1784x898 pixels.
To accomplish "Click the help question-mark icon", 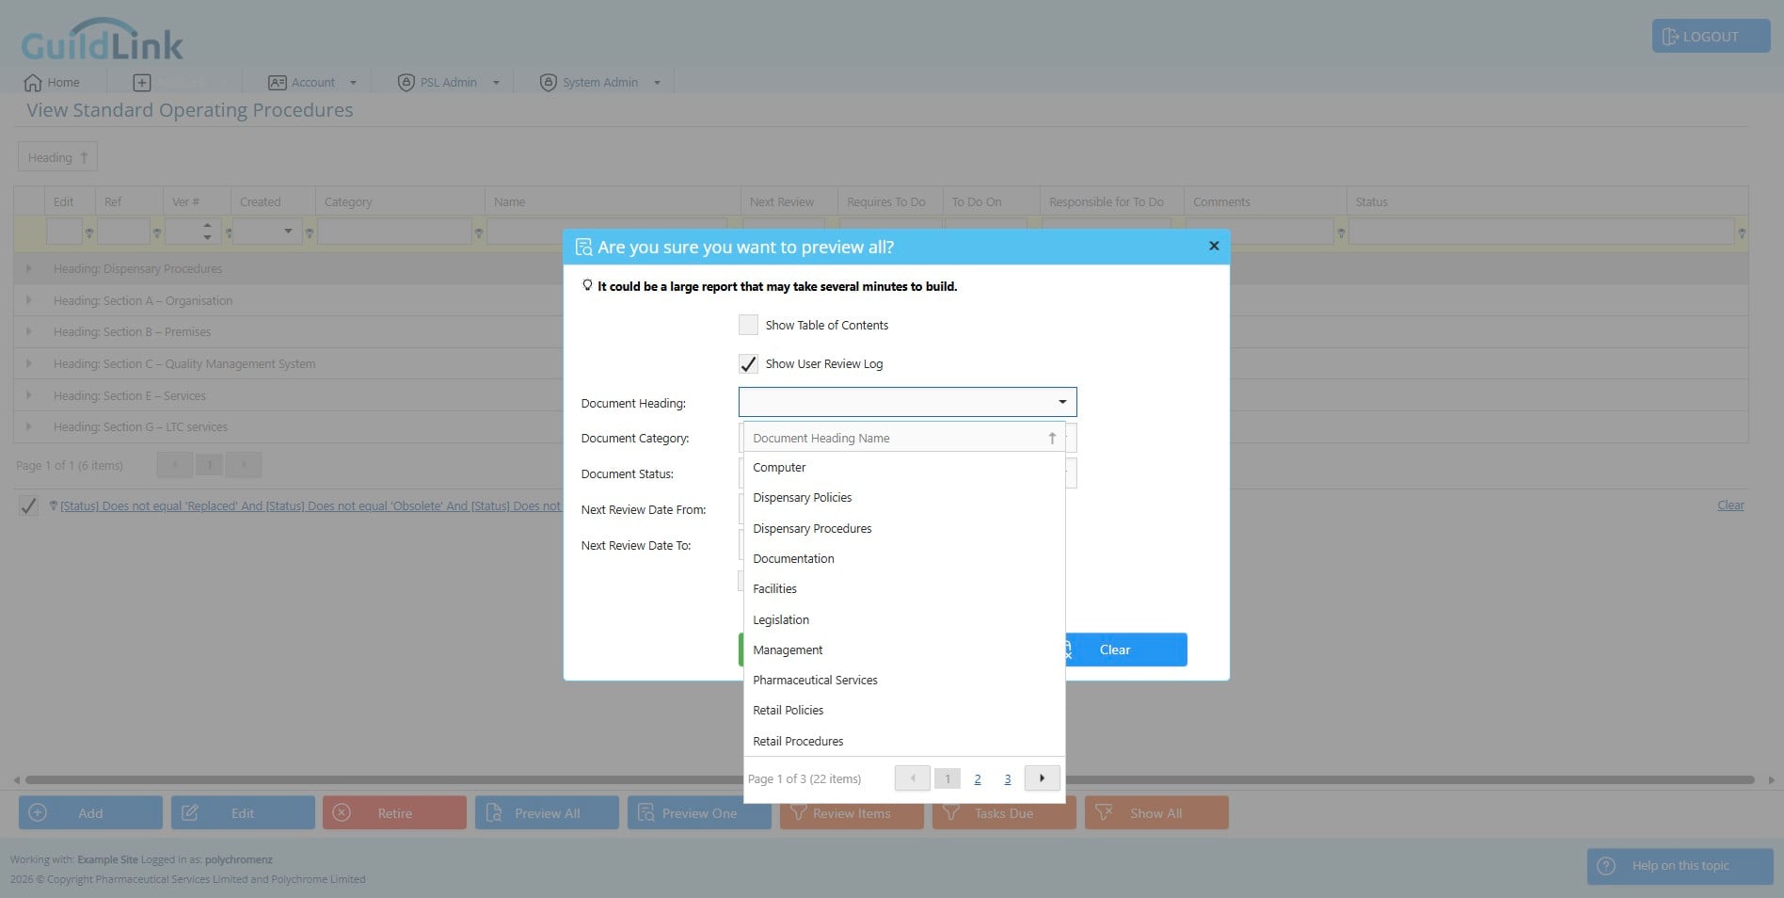I will tap(1606, 865).
